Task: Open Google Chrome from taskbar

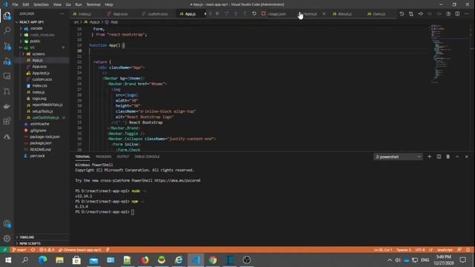Action: click(213, 260)
